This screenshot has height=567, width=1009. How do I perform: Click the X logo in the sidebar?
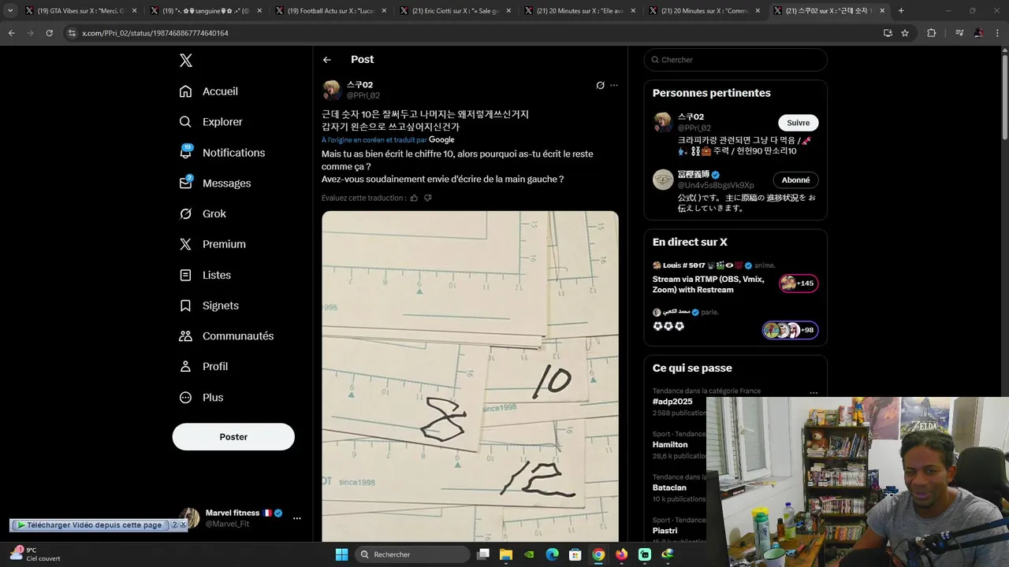point(185,61)
